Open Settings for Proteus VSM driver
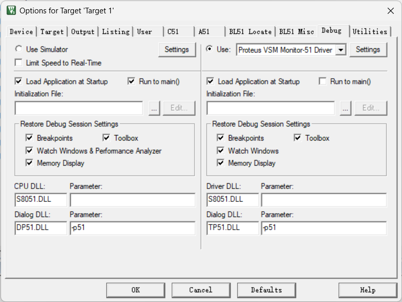Viewport: 402px width, 302px height. coord(368,50)
